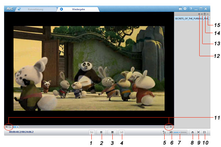This screenshot has width=221, height=147.
Task: Jump to the previous track
Action: point(92,132)
